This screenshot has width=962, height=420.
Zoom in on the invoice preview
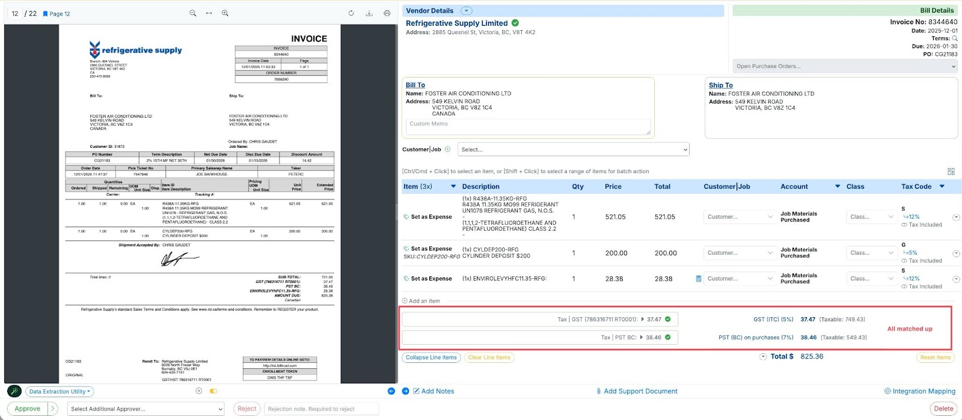click(x=225, y=13)
